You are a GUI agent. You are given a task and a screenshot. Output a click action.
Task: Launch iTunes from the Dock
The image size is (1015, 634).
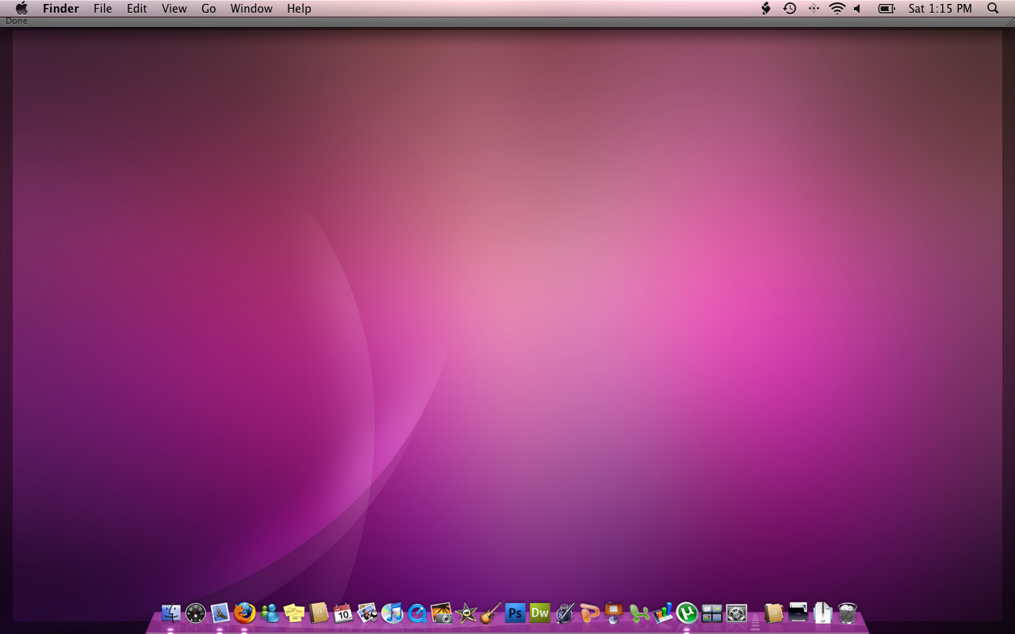click(x=392, y=613)
